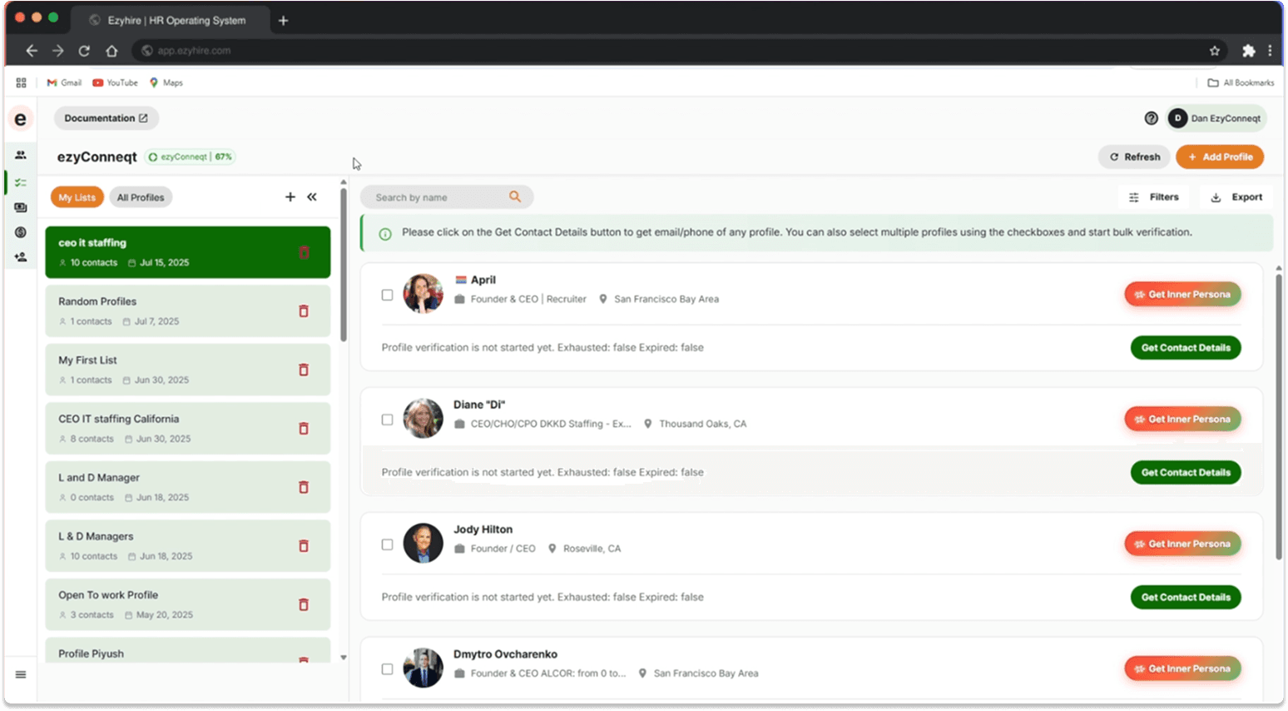Check the box beside Jody Hilton
Screen dimensions: 1288x711
(x=387, y=544)
